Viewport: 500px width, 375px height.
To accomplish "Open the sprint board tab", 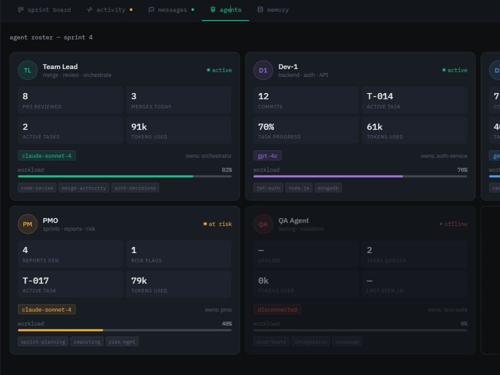I will click(44, 10).
